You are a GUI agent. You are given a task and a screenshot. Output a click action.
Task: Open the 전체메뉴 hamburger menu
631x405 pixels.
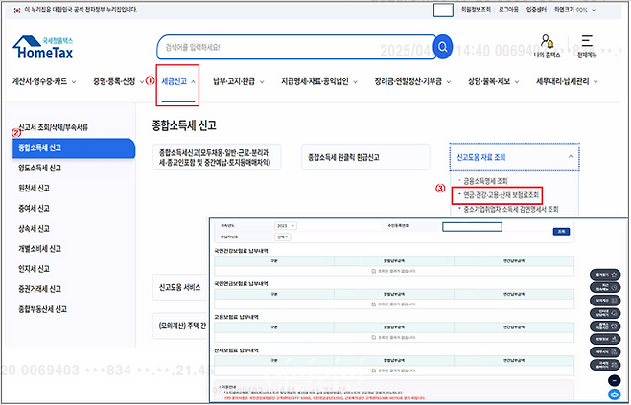(x=587, y=46)
